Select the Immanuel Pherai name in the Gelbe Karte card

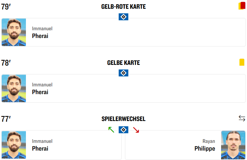click(40, 89)
